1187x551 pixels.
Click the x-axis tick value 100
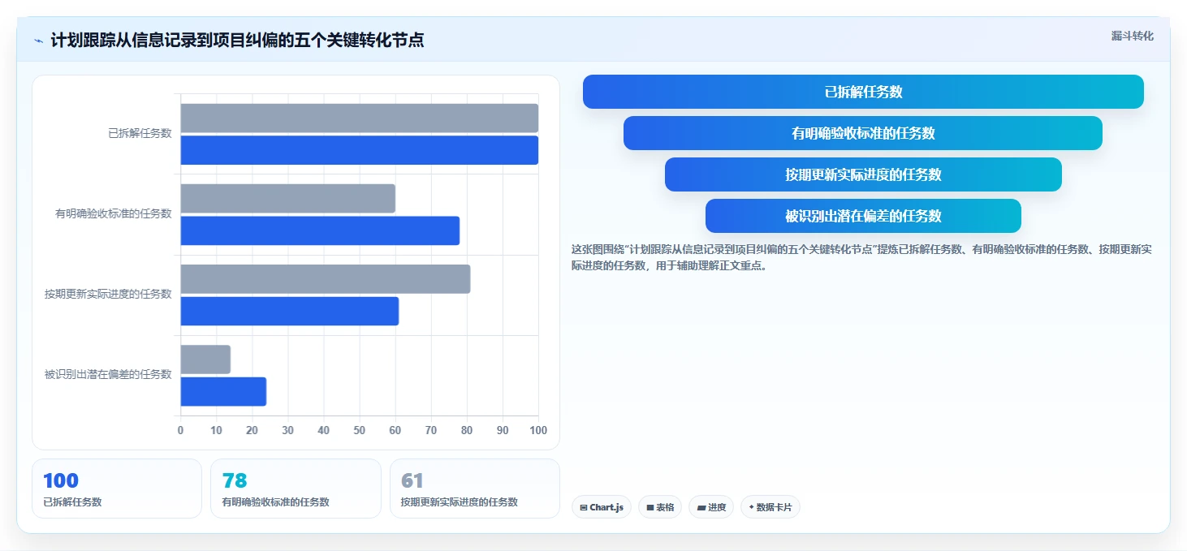pyautogui.click(x=537, y=430)
